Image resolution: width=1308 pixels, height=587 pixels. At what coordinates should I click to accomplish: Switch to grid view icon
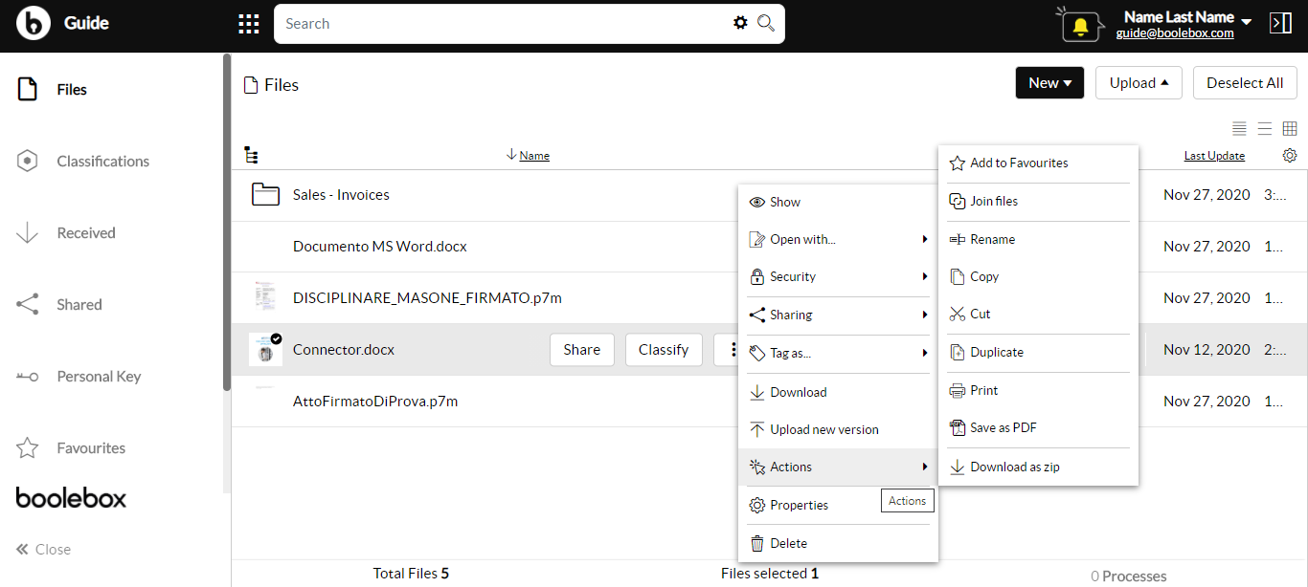[1290, 128]
